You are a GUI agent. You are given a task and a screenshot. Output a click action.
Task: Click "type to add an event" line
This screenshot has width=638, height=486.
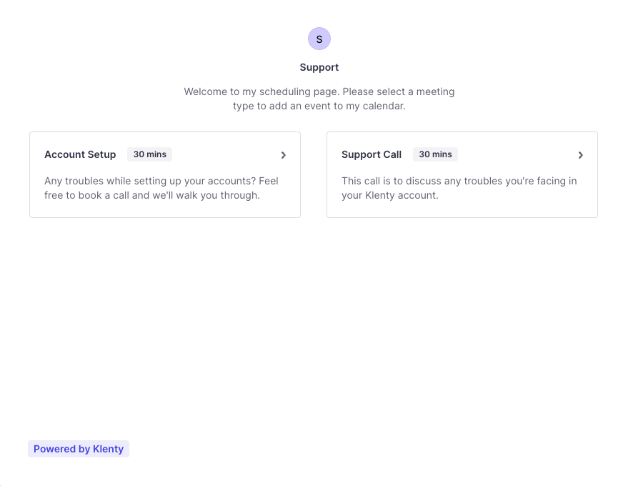319,106
